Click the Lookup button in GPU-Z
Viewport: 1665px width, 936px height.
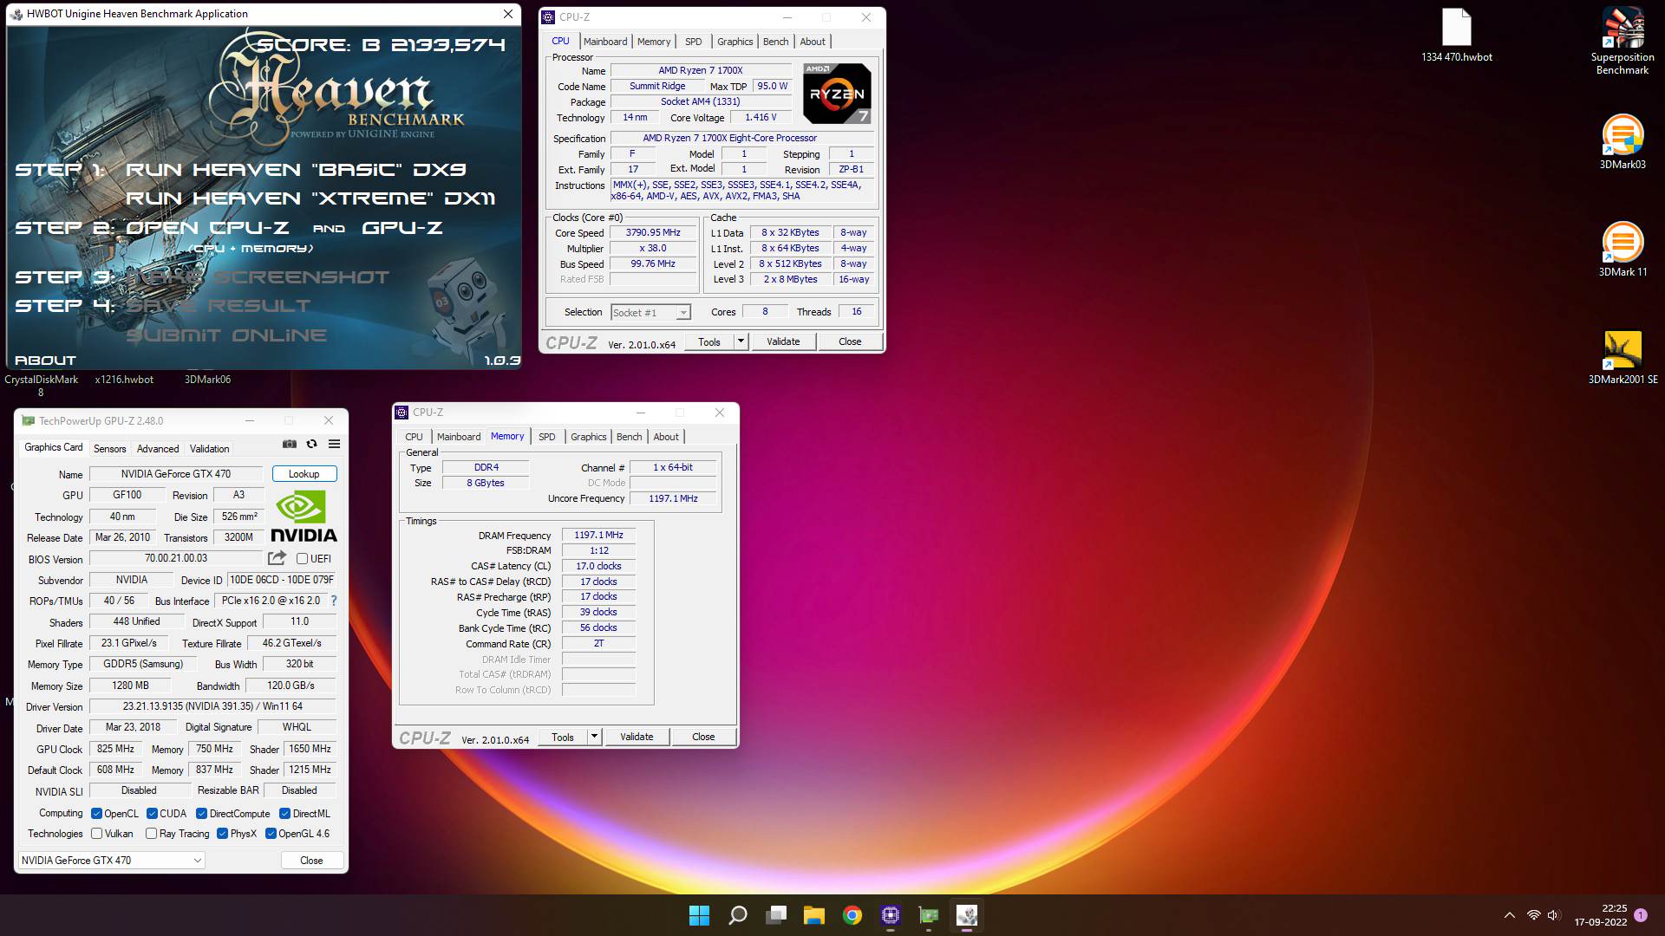(304, 474)
